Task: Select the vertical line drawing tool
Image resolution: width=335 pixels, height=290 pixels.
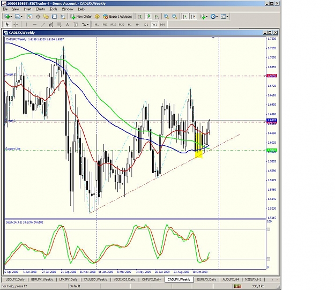Action: 26,25
